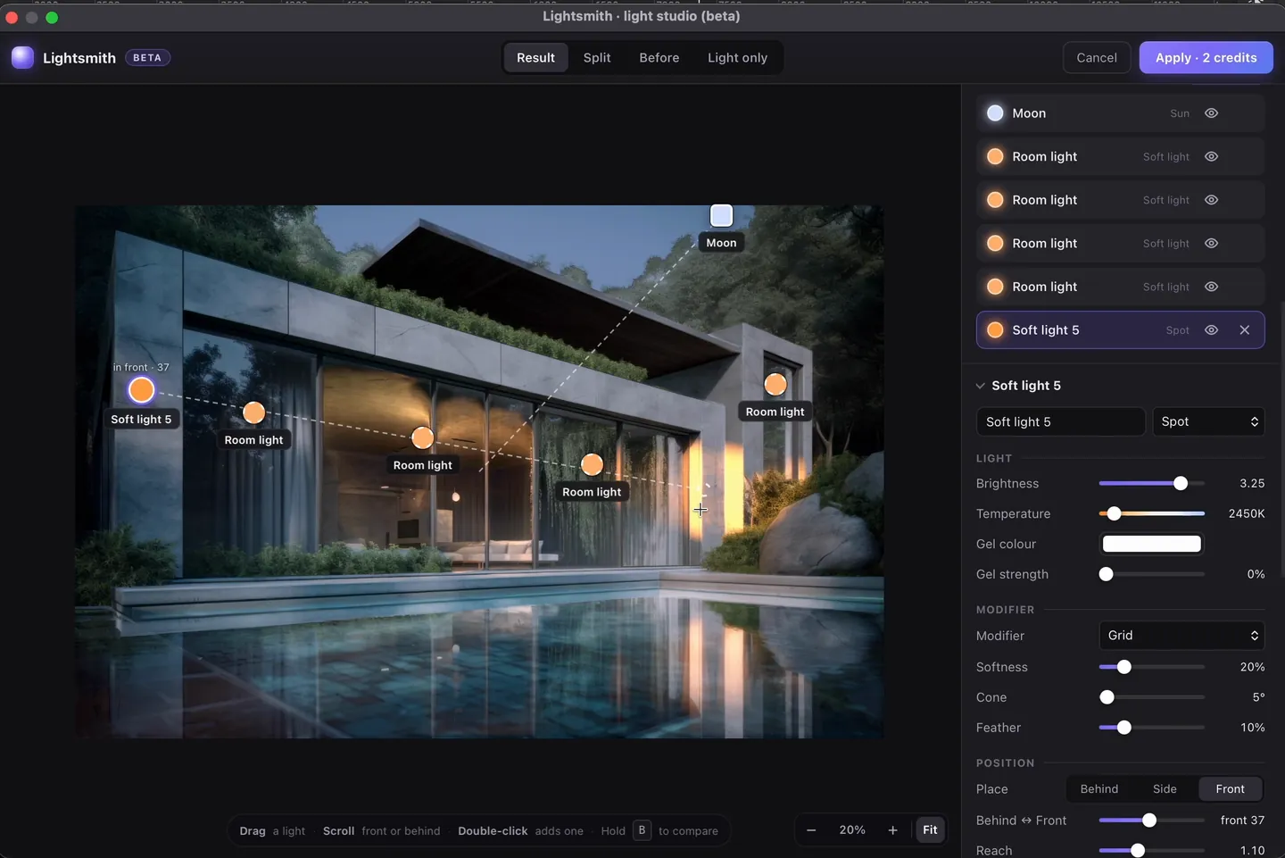
Task: Hide the Moon light with its eye icon
Action: point(1211,113)
